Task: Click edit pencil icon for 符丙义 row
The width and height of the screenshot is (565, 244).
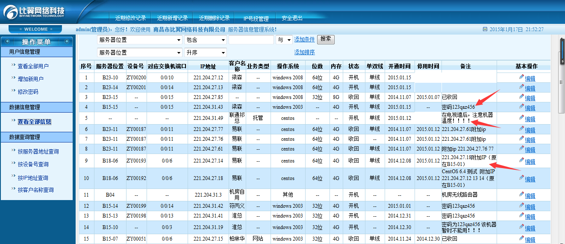Action: [521, 205]
